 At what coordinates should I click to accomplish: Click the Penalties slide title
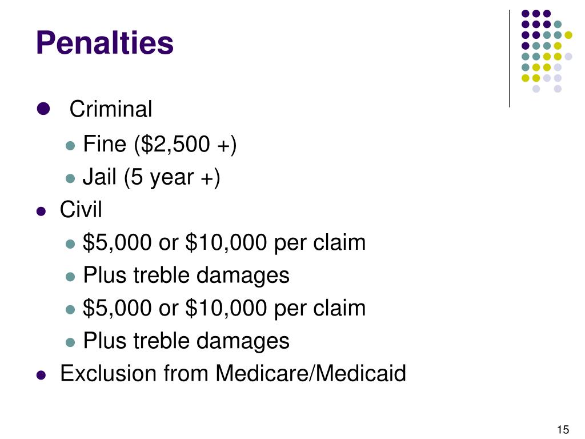click(x=105, y=42)
